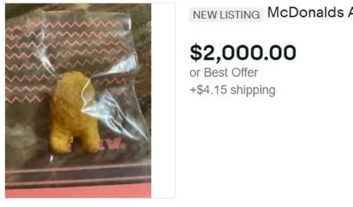Click the $2,000.00 price

243,52
